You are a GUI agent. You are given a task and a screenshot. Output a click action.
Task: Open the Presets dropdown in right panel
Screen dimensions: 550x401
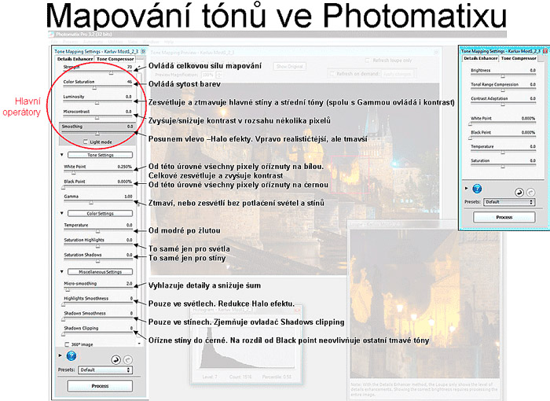click(508, 201)
